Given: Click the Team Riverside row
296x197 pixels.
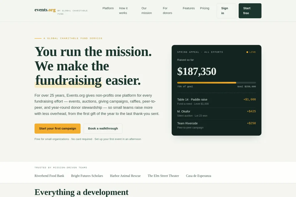Looking at the screenshot, I should pos(216,125).
